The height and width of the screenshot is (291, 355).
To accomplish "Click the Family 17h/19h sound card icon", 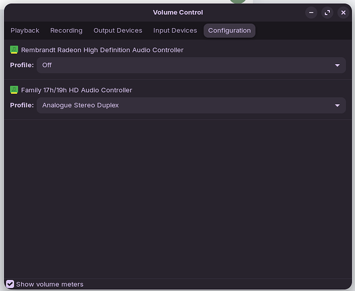I will 15,90.
